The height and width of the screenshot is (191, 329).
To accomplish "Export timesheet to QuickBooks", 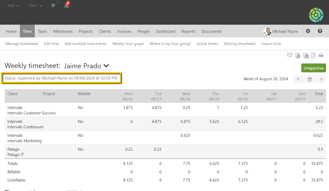I will tap(306, 56).
